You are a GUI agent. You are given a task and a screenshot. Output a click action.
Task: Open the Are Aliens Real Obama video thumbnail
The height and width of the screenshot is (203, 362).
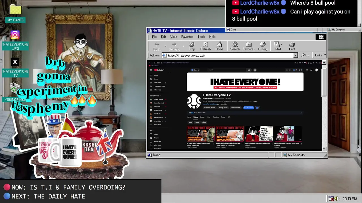[201, 134]
